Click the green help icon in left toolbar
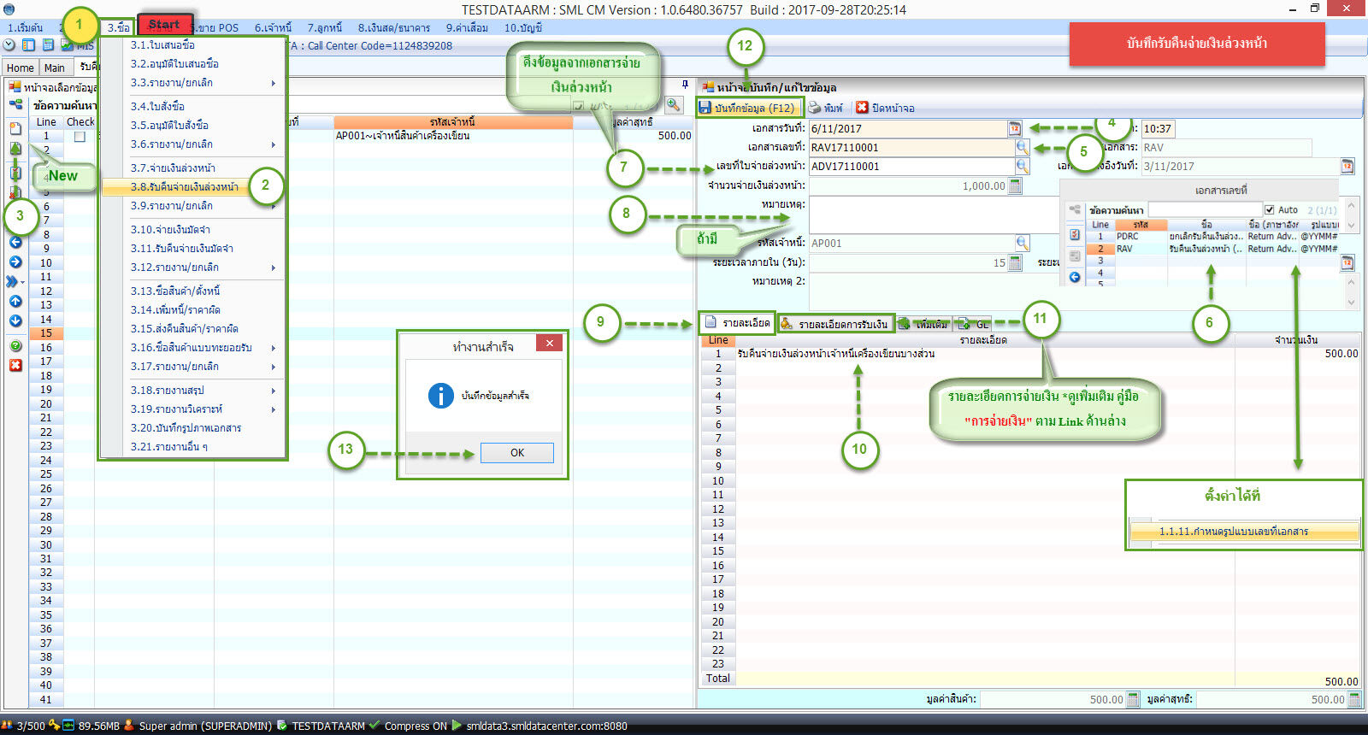Screen dimensions: 1368x735 [x=15, y=346]
